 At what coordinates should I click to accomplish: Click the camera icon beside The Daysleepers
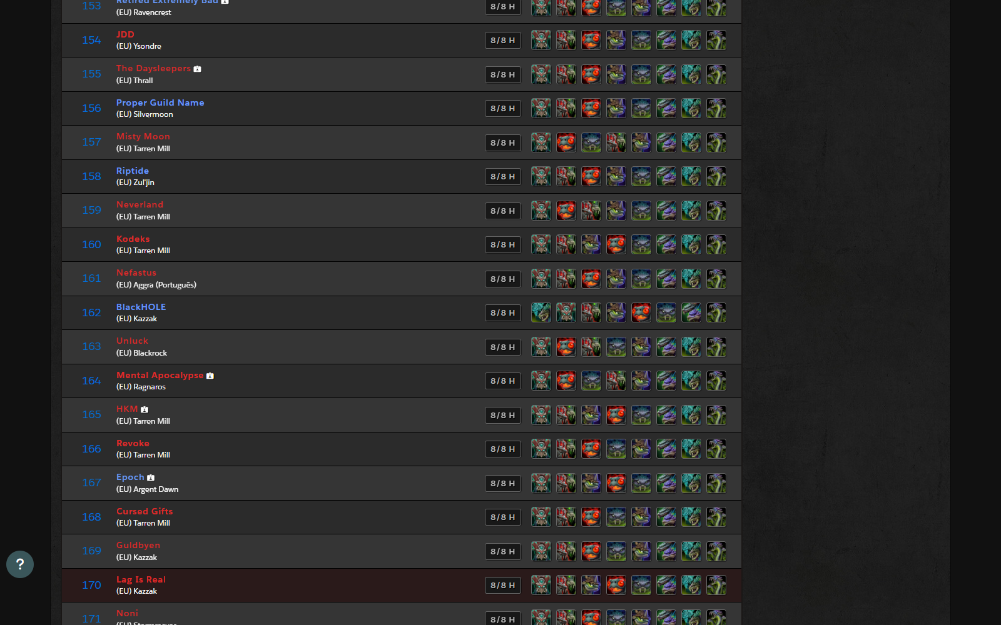tap(198, 69)
